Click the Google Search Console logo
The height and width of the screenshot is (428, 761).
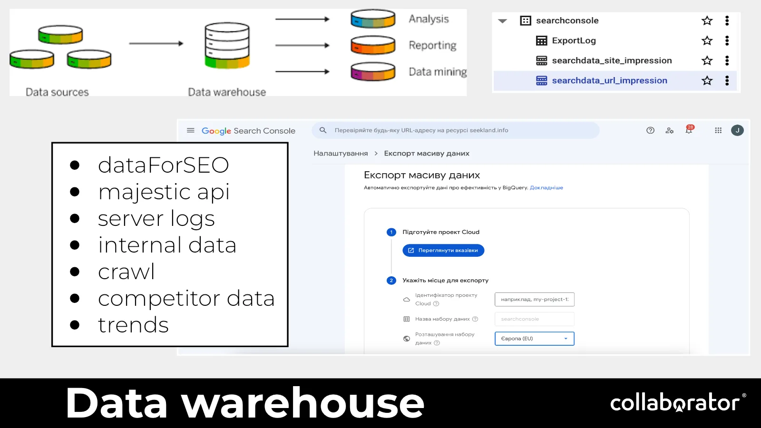(248, 131)
